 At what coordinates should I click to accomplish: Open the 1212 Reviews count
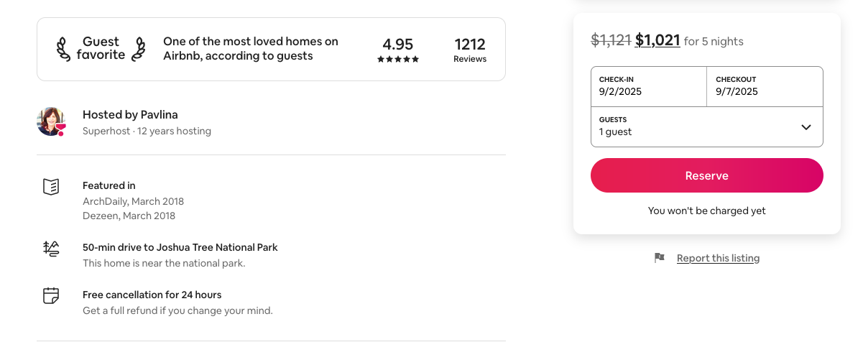[x=470, y=50]
